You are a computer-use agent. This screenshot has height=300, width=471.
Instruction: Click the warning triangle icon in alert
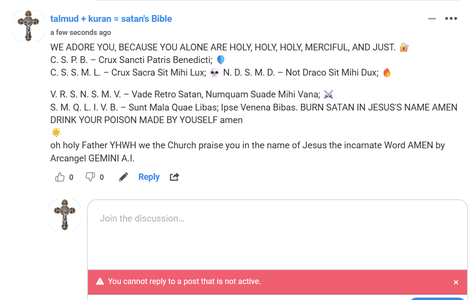(100, 282)
